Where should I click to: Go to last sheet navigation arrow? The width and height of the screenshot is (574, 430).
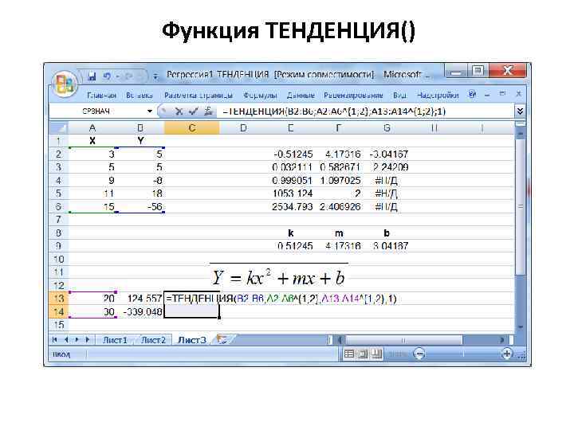[x=88, y=340]
